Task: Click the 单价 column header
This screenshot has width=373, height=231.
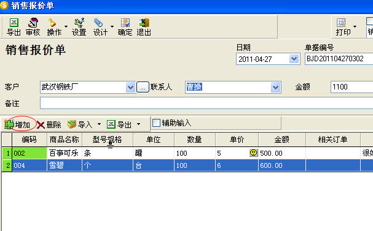Action: 237,140
